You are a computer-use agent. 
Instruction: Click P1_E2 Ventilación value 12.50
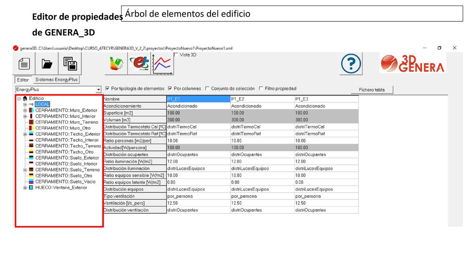(x=262, y=203)
